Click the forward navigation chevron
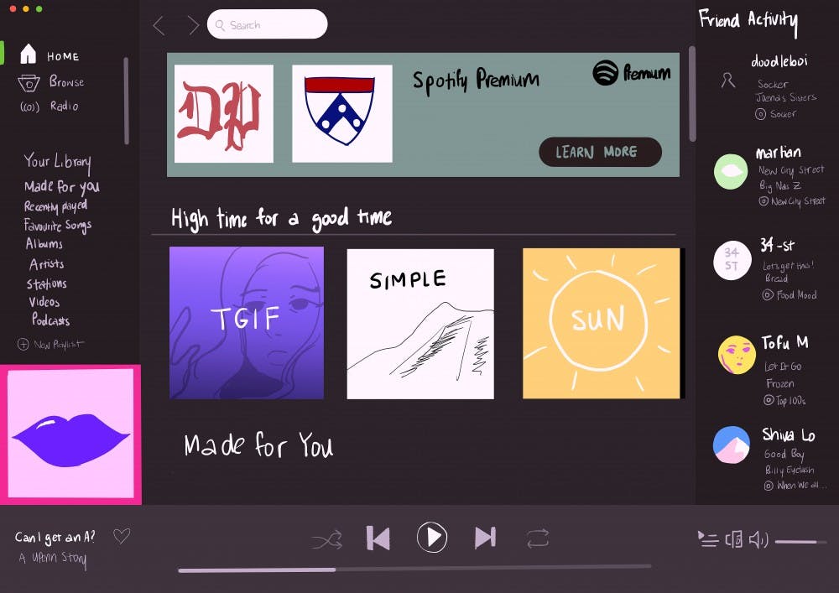 point(195,24)
